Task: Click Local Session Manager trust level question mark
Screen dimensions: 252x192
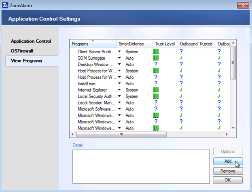Action: click(x=156, y=102)
